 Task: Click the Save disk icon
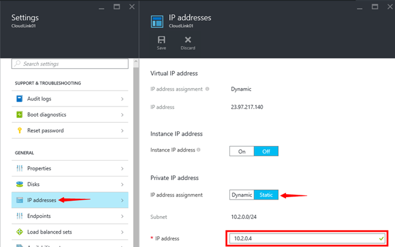tap(161, 39)
